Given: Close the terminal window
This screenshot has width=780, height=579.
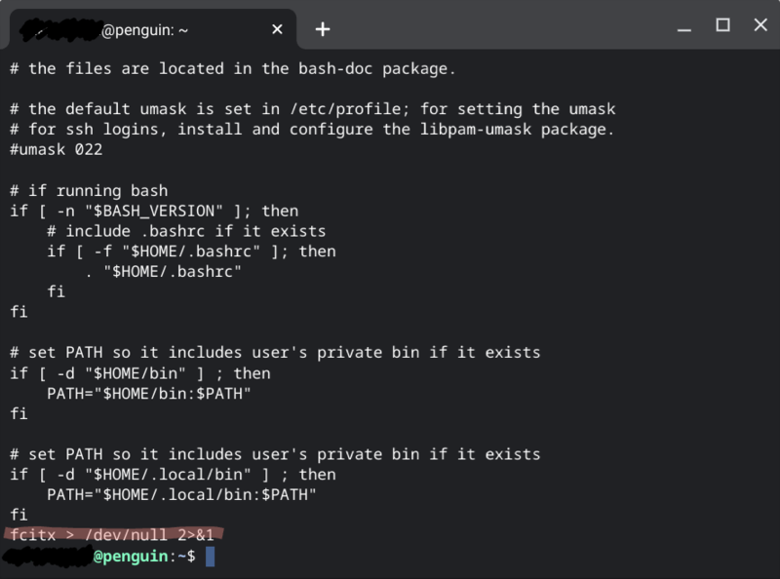Looking at the screenshot, I should click(760, 25).
